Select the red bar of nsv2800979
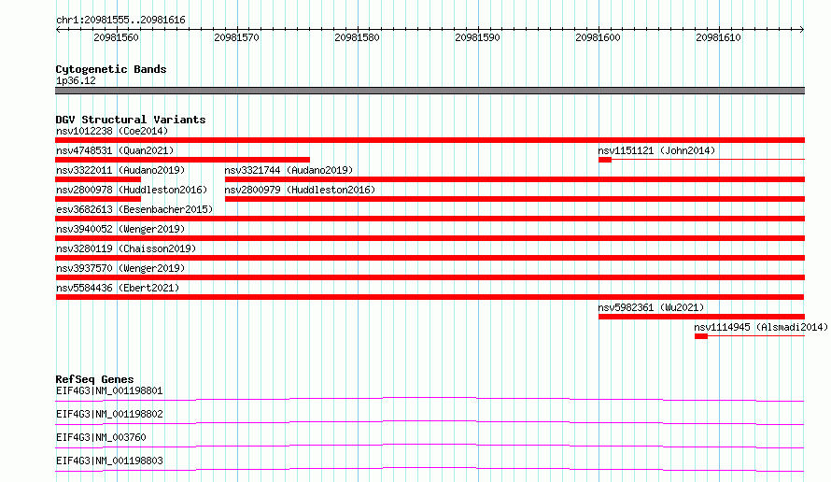This screenshot has height=482, width=831. pos(514,199)
